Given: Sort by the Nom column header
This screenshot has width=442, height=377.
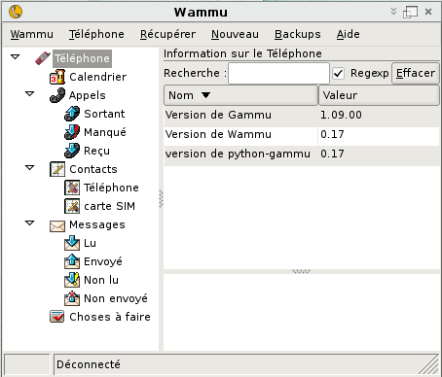Looking at the screenshot, I should pyautogui.click(x=240, y=95).
